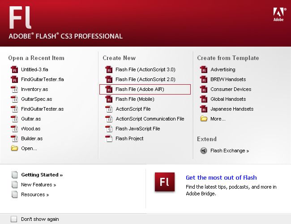Viewport: 291px width, 224px height.
Task: Create new Flash File (ActionScript 3.0)
Action: 145,69
